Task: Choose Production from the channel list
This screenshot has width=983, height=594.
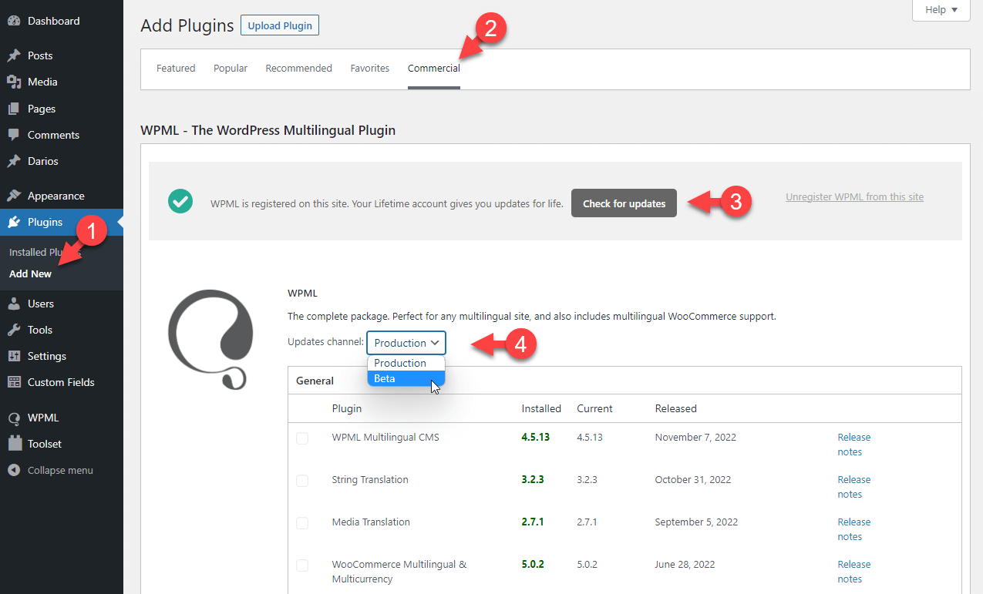Action: click(x=406, y=363)
